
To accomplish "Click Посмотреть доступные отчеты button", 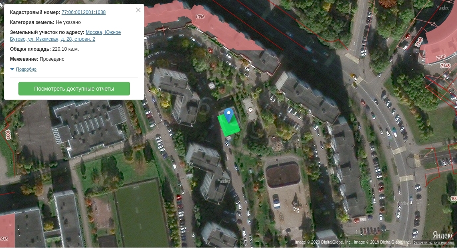I will tap(74, 89).
